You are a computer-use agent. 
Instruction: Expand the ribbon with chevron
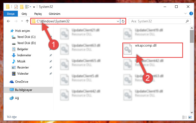[186, 13]
